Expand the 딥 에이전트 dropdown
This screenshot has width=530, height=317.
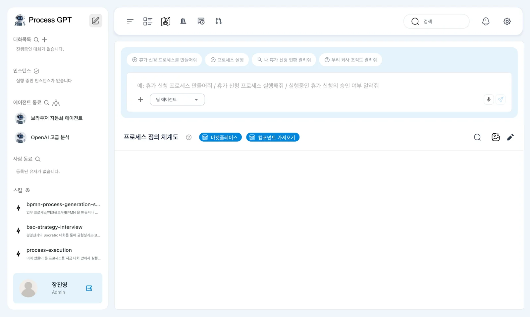[x=177, y=99]
